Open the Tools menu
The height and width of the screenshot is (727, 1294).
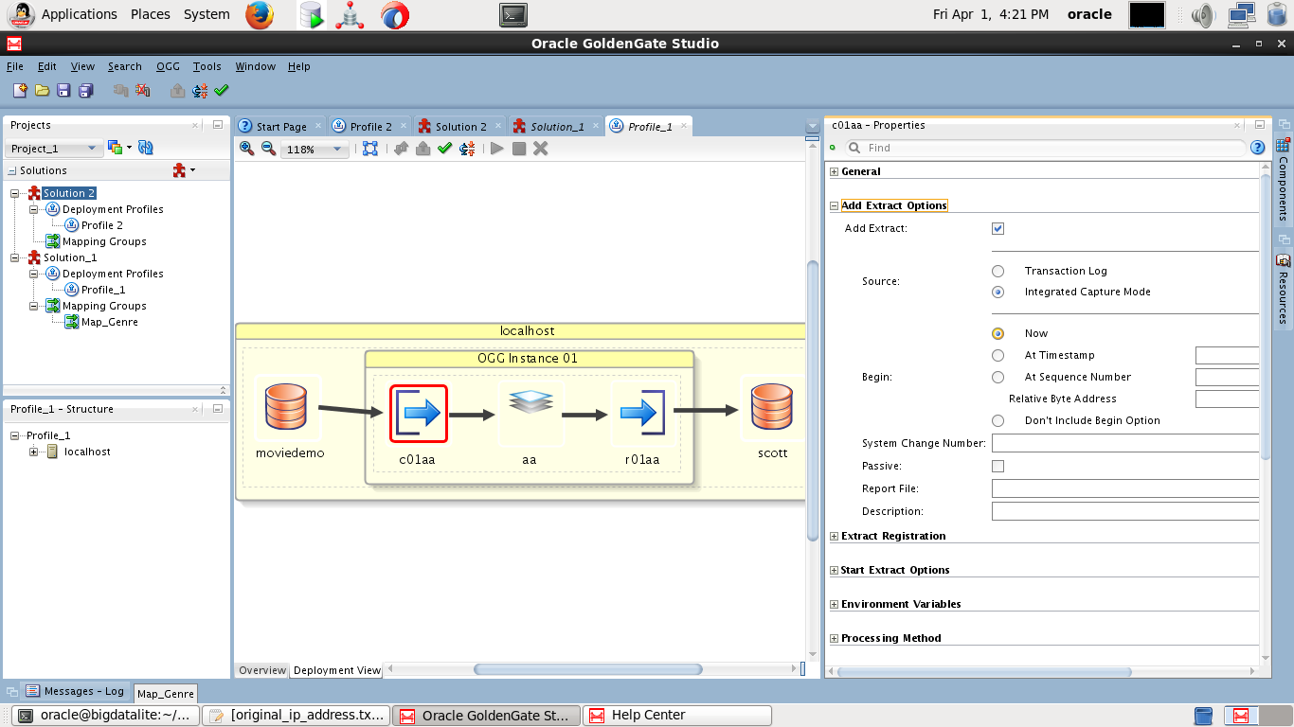point(207,66)
